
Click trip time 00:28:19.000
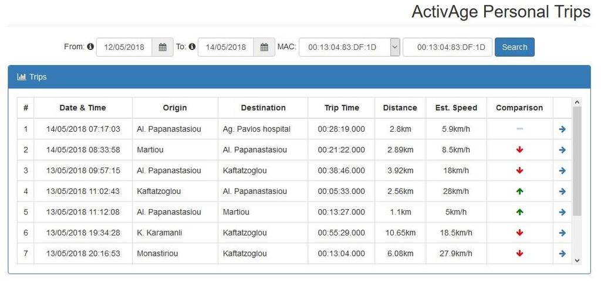(x=341, y=129)
